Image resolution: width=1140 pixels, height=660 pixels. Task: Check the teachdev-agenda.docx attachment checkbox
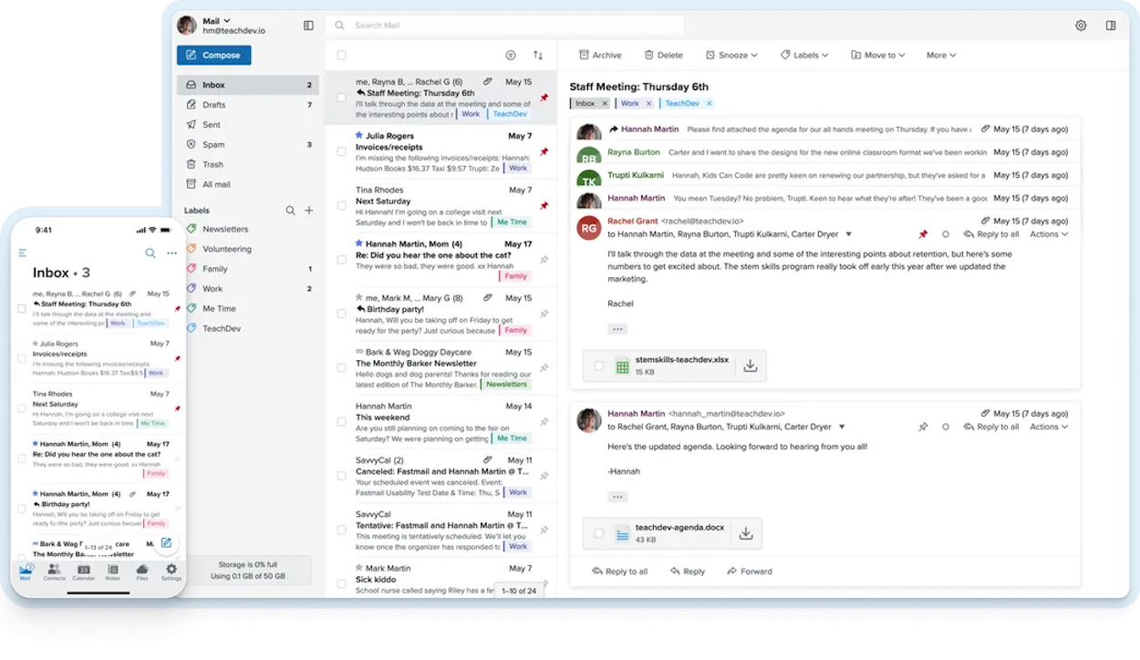click(x=600, y=533)
